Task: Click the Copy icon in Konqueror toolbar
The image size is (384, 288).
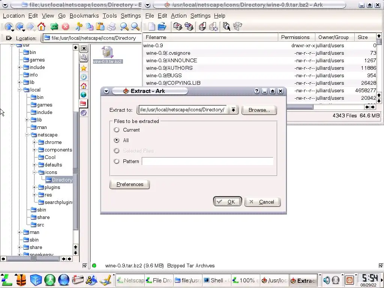Action: 90,27
